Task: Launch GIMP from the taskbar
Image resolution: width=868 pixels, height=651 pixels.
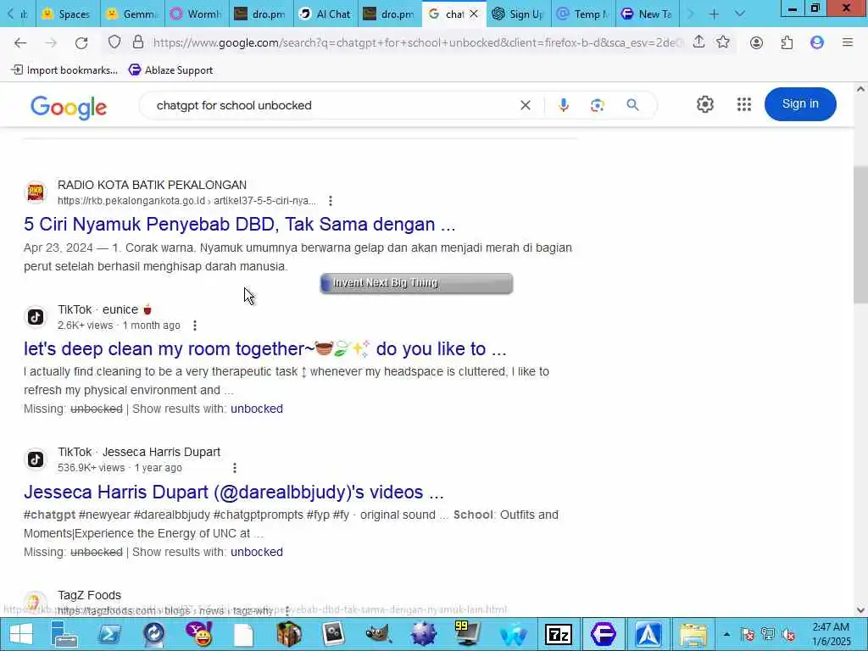Action: coord(379,634)
